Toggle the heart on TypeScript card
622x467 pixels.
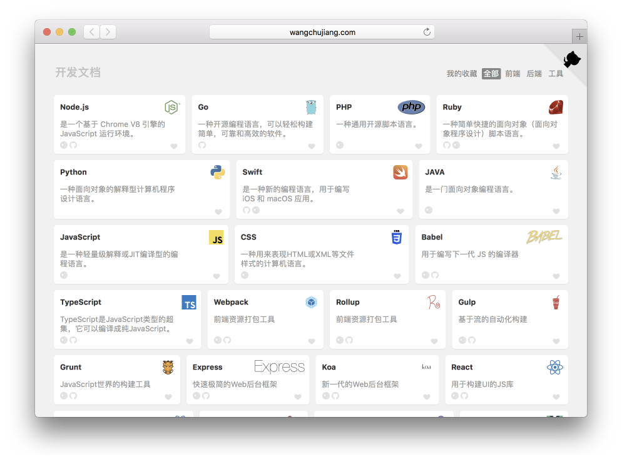pos(190,341)
